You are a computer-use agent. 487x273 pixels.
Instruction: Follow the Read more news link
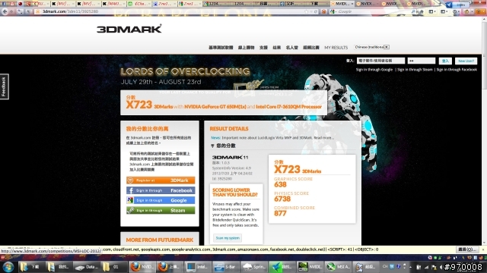324,138
